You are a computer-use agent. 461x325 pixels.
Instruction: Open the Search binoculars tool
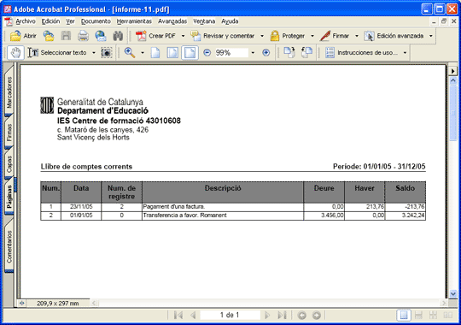point(118,36)
